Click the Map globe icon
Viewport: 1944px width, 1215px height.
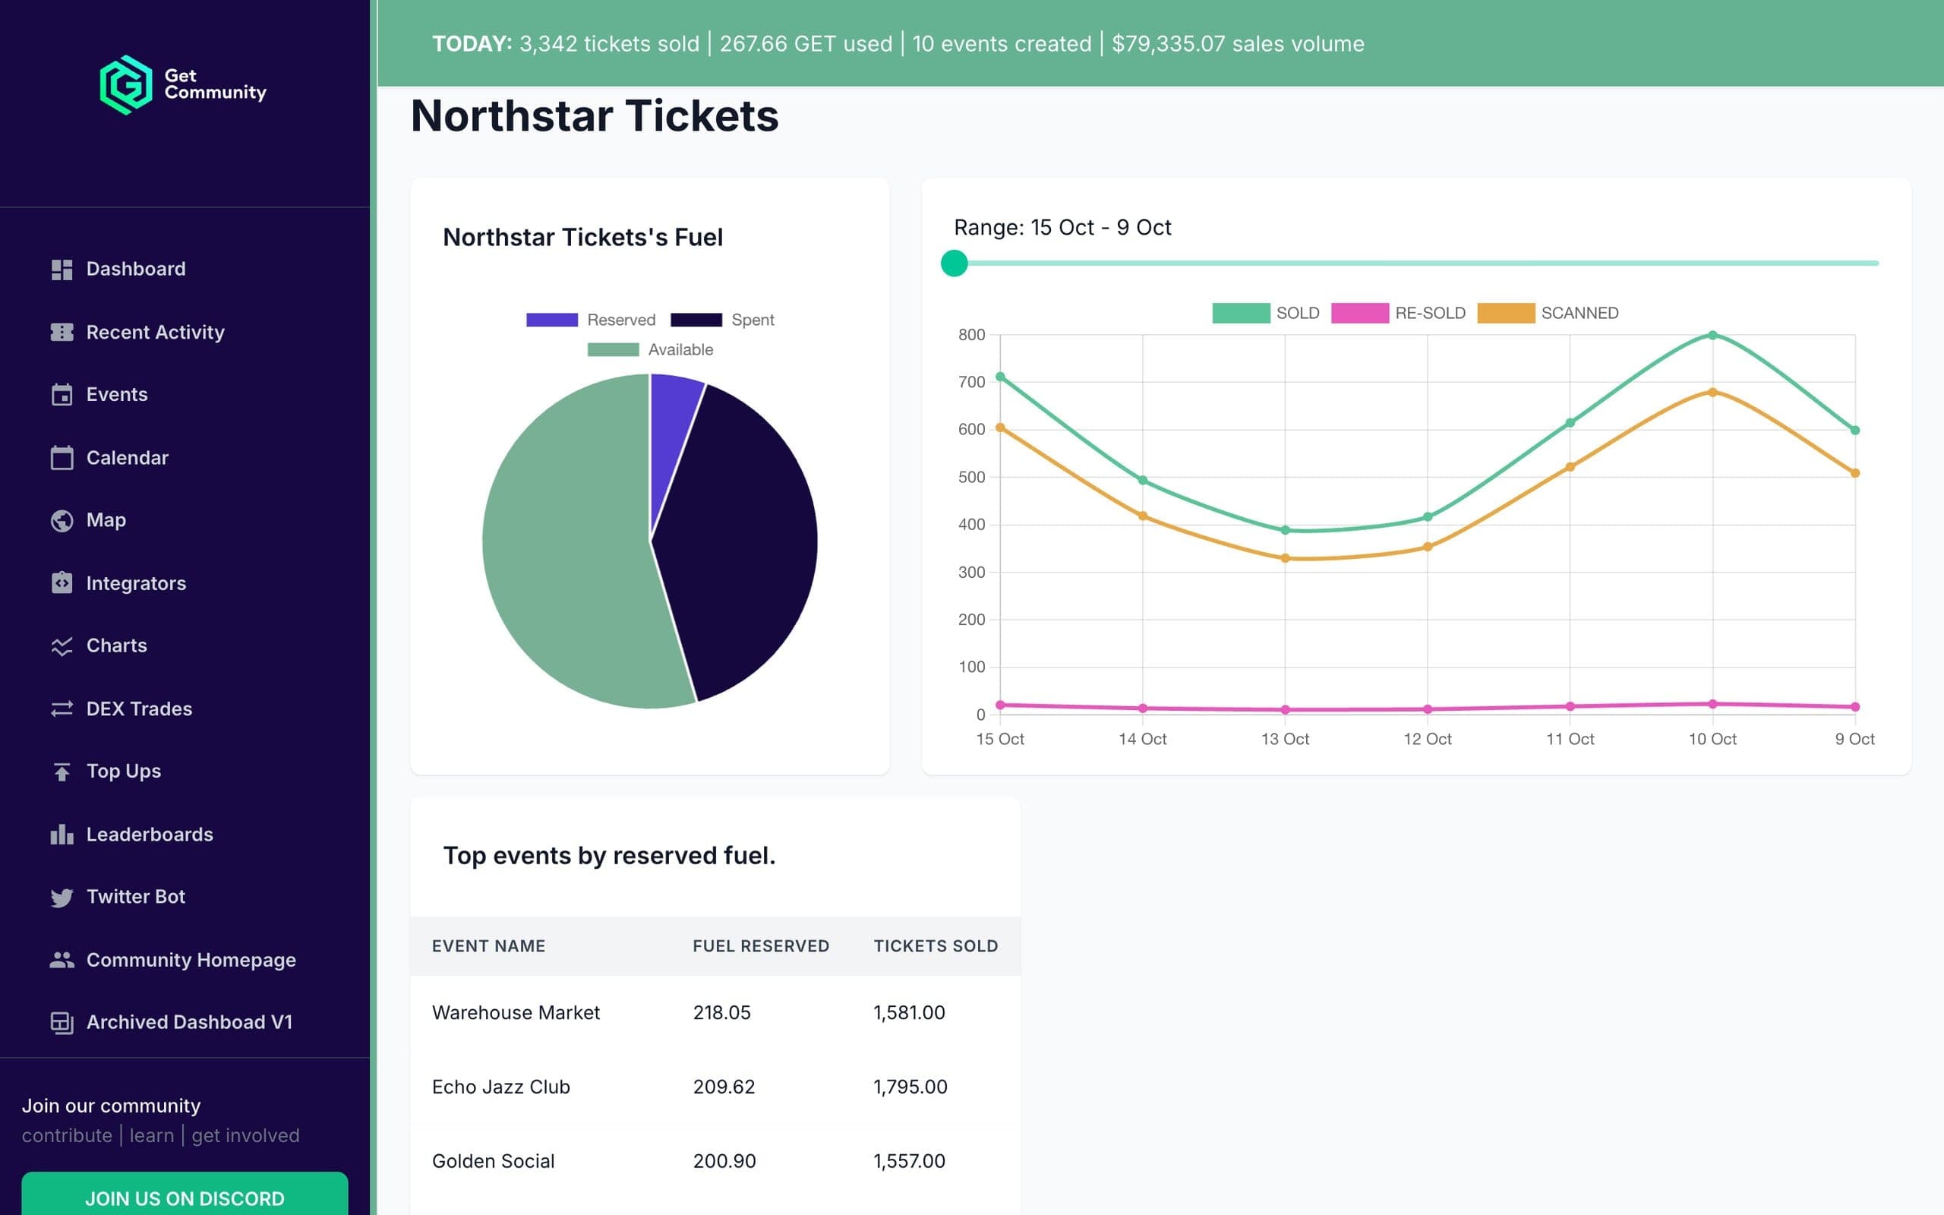pyautogui.click(x=62, y=521)
